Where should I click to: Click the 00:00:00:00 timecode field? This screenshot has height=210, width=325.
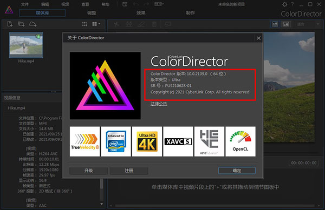click(304, 163)
